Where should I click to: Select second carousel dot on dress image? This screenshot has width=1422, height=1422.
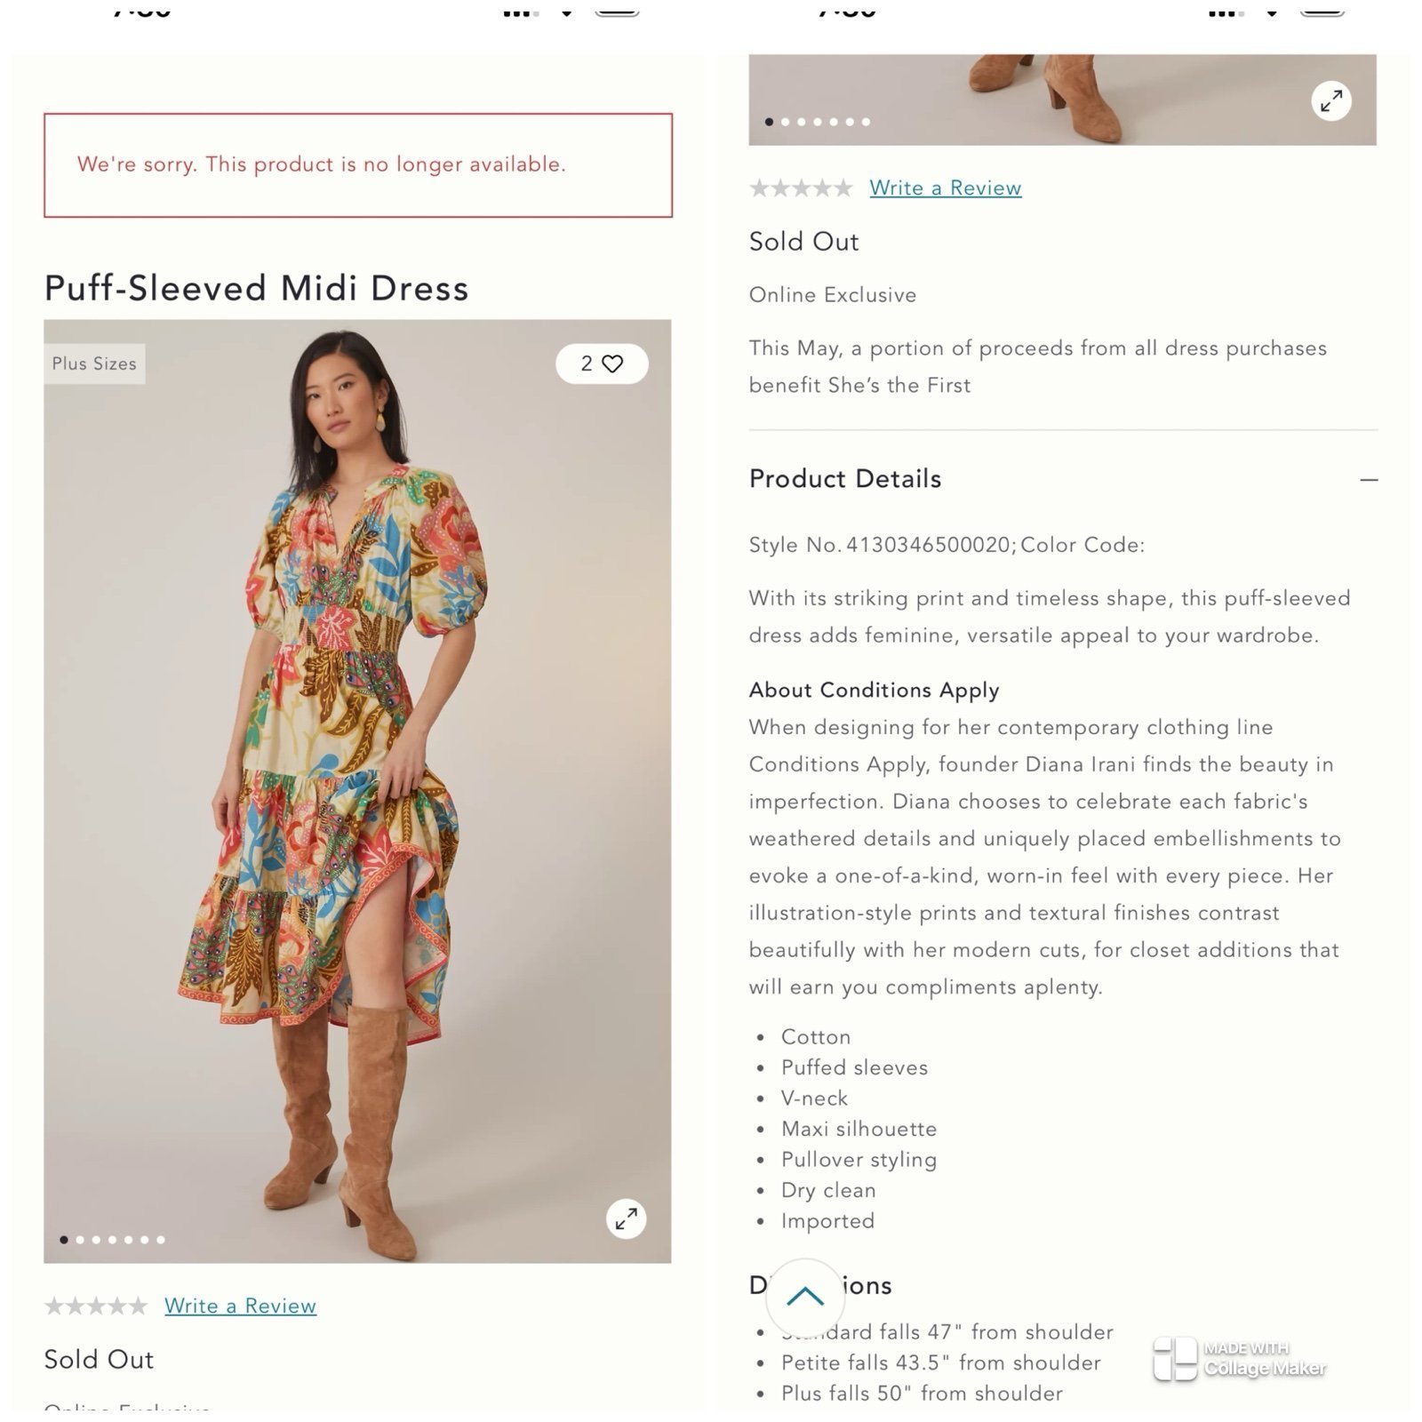80,1240
